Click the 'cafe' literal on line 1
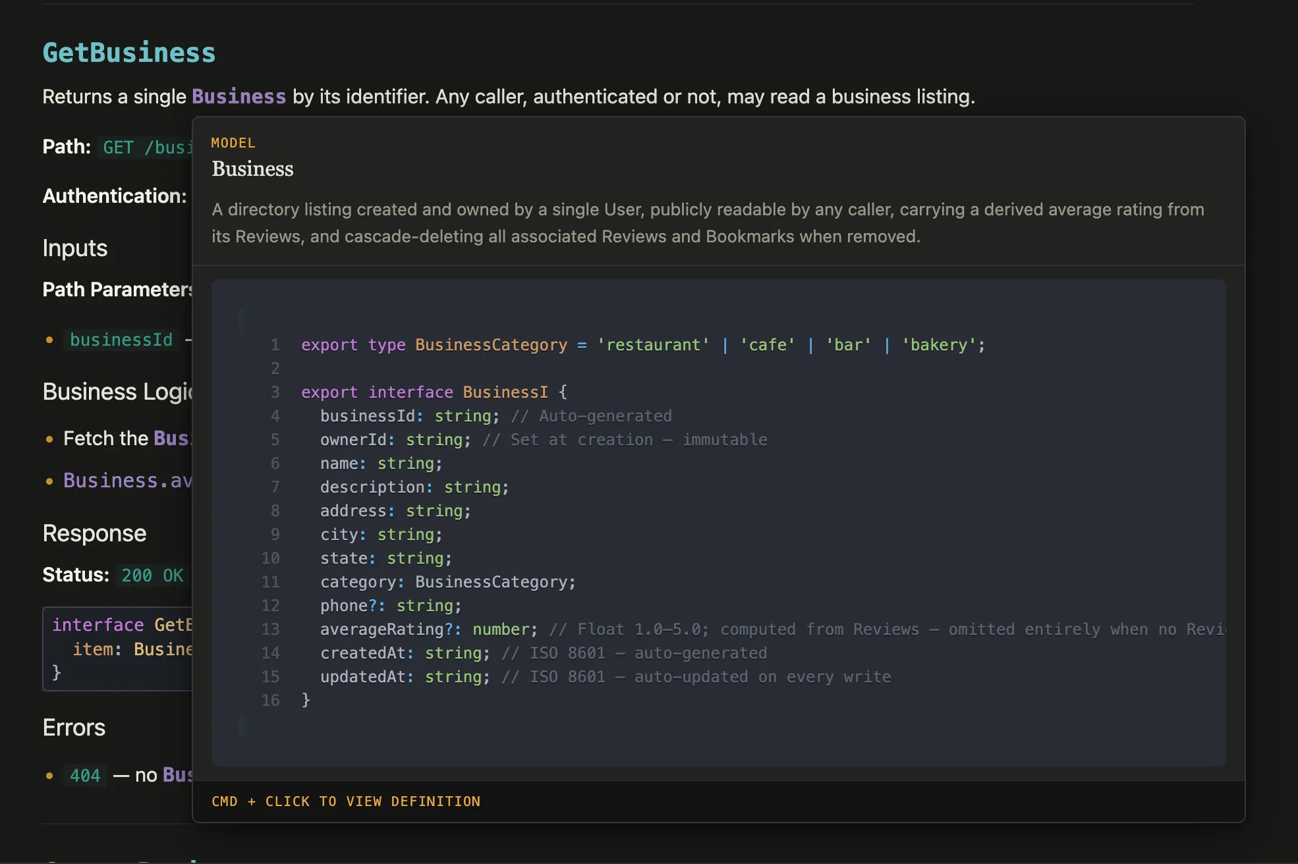Image resolution: width=1298 pixels, height=864 pixels. 768,345
